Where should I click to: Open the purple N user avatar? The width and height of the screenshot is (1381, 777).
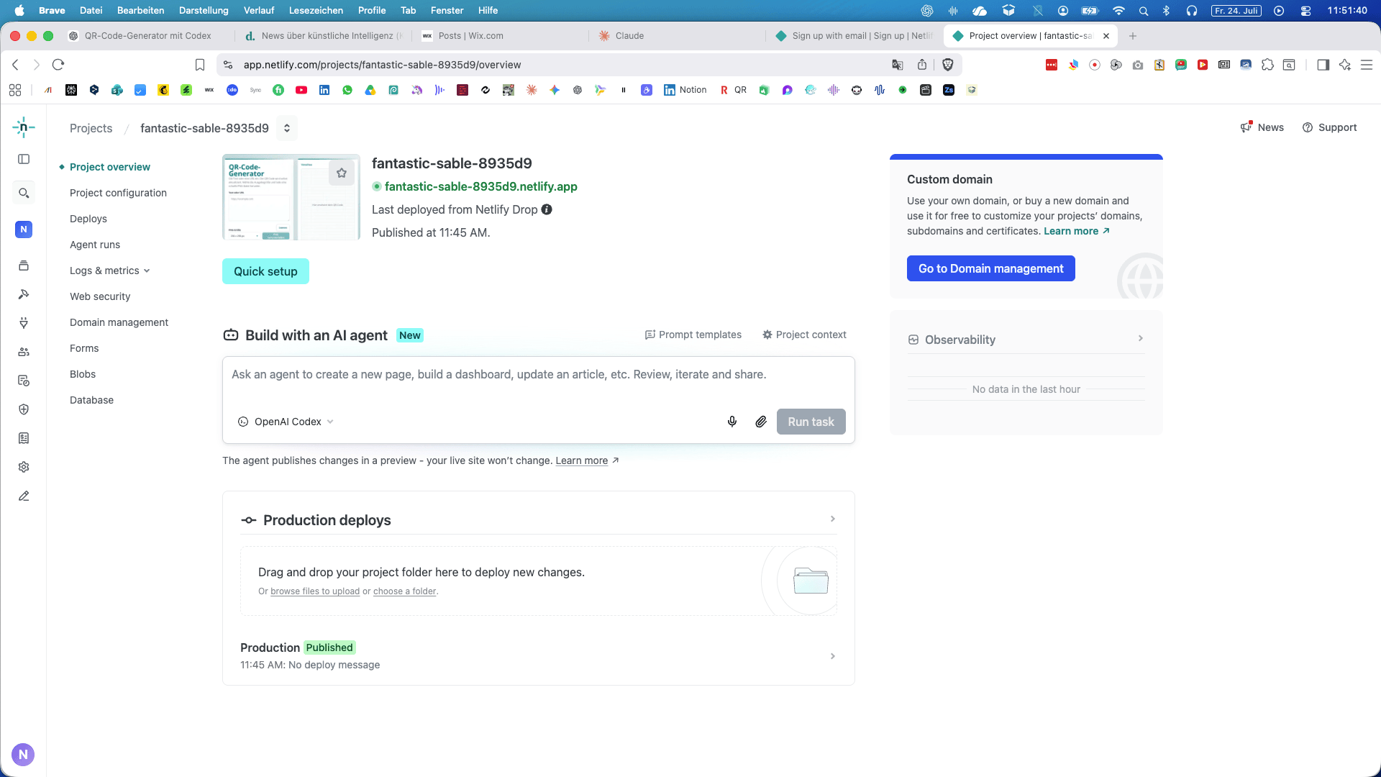(23, 755)
